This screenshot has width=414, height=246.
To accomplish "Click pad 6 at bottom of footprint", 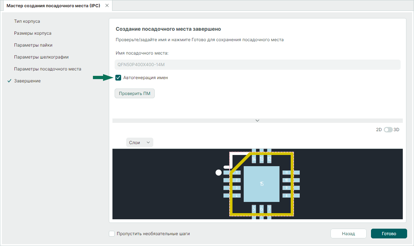I will click(x=261, y=209).
